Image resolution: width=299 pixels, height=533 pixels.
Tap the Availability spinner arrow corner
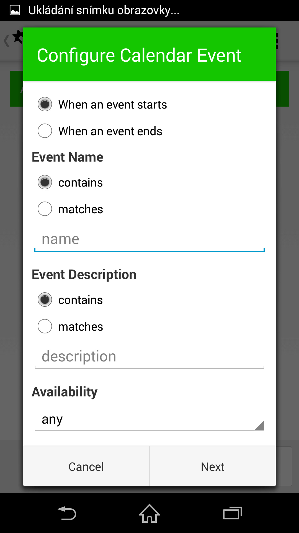259,426
